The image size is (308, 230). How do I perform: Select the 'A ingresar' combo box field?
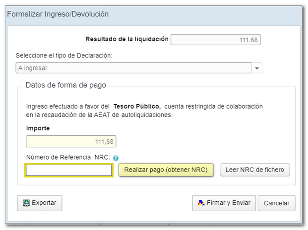click(134, 68)
